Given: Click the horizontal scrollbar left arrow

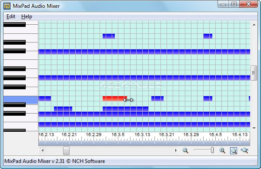Looking at the screenshot, I should click(43, 151).
